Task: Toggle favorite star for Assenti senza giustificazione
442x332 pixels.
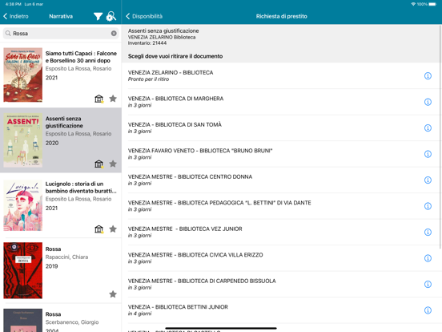Action: 113,164
